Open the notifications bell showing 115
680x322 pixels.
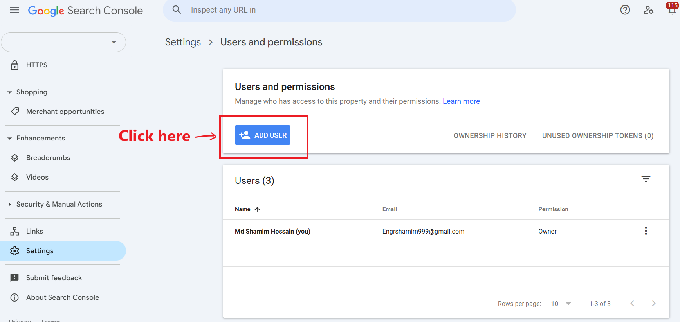(x=672, y=9)
